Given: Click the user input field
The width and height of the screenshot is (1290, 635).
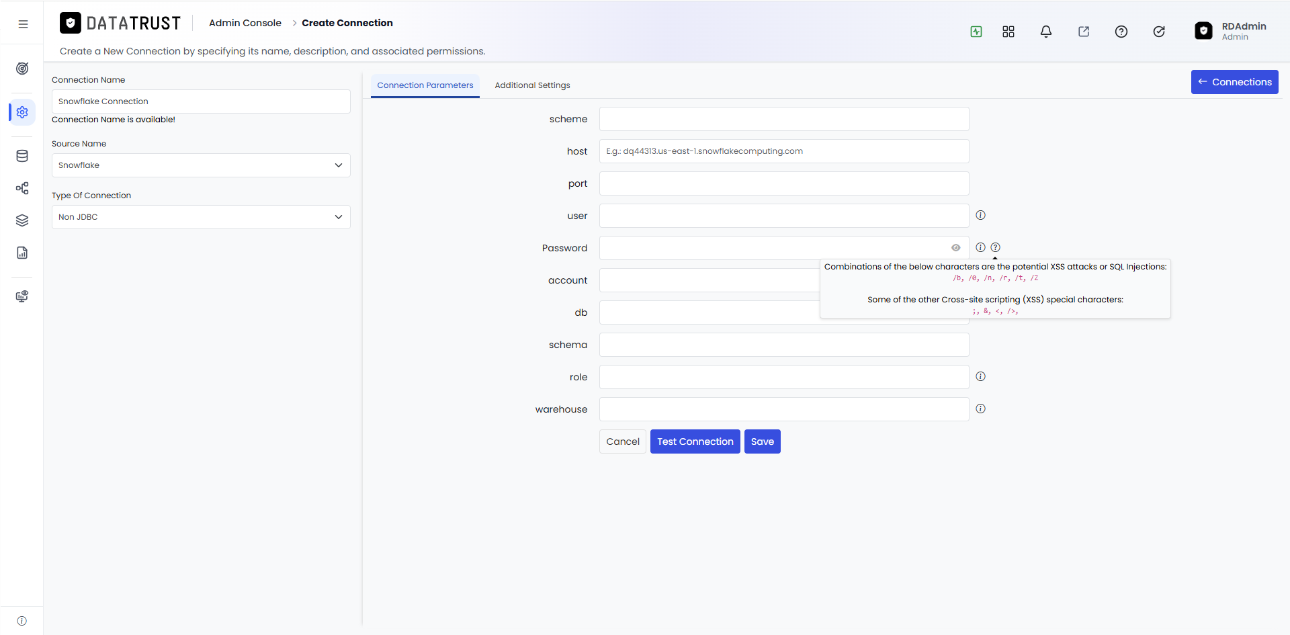Looking at the screenshot, I should [x=784, y=216].
